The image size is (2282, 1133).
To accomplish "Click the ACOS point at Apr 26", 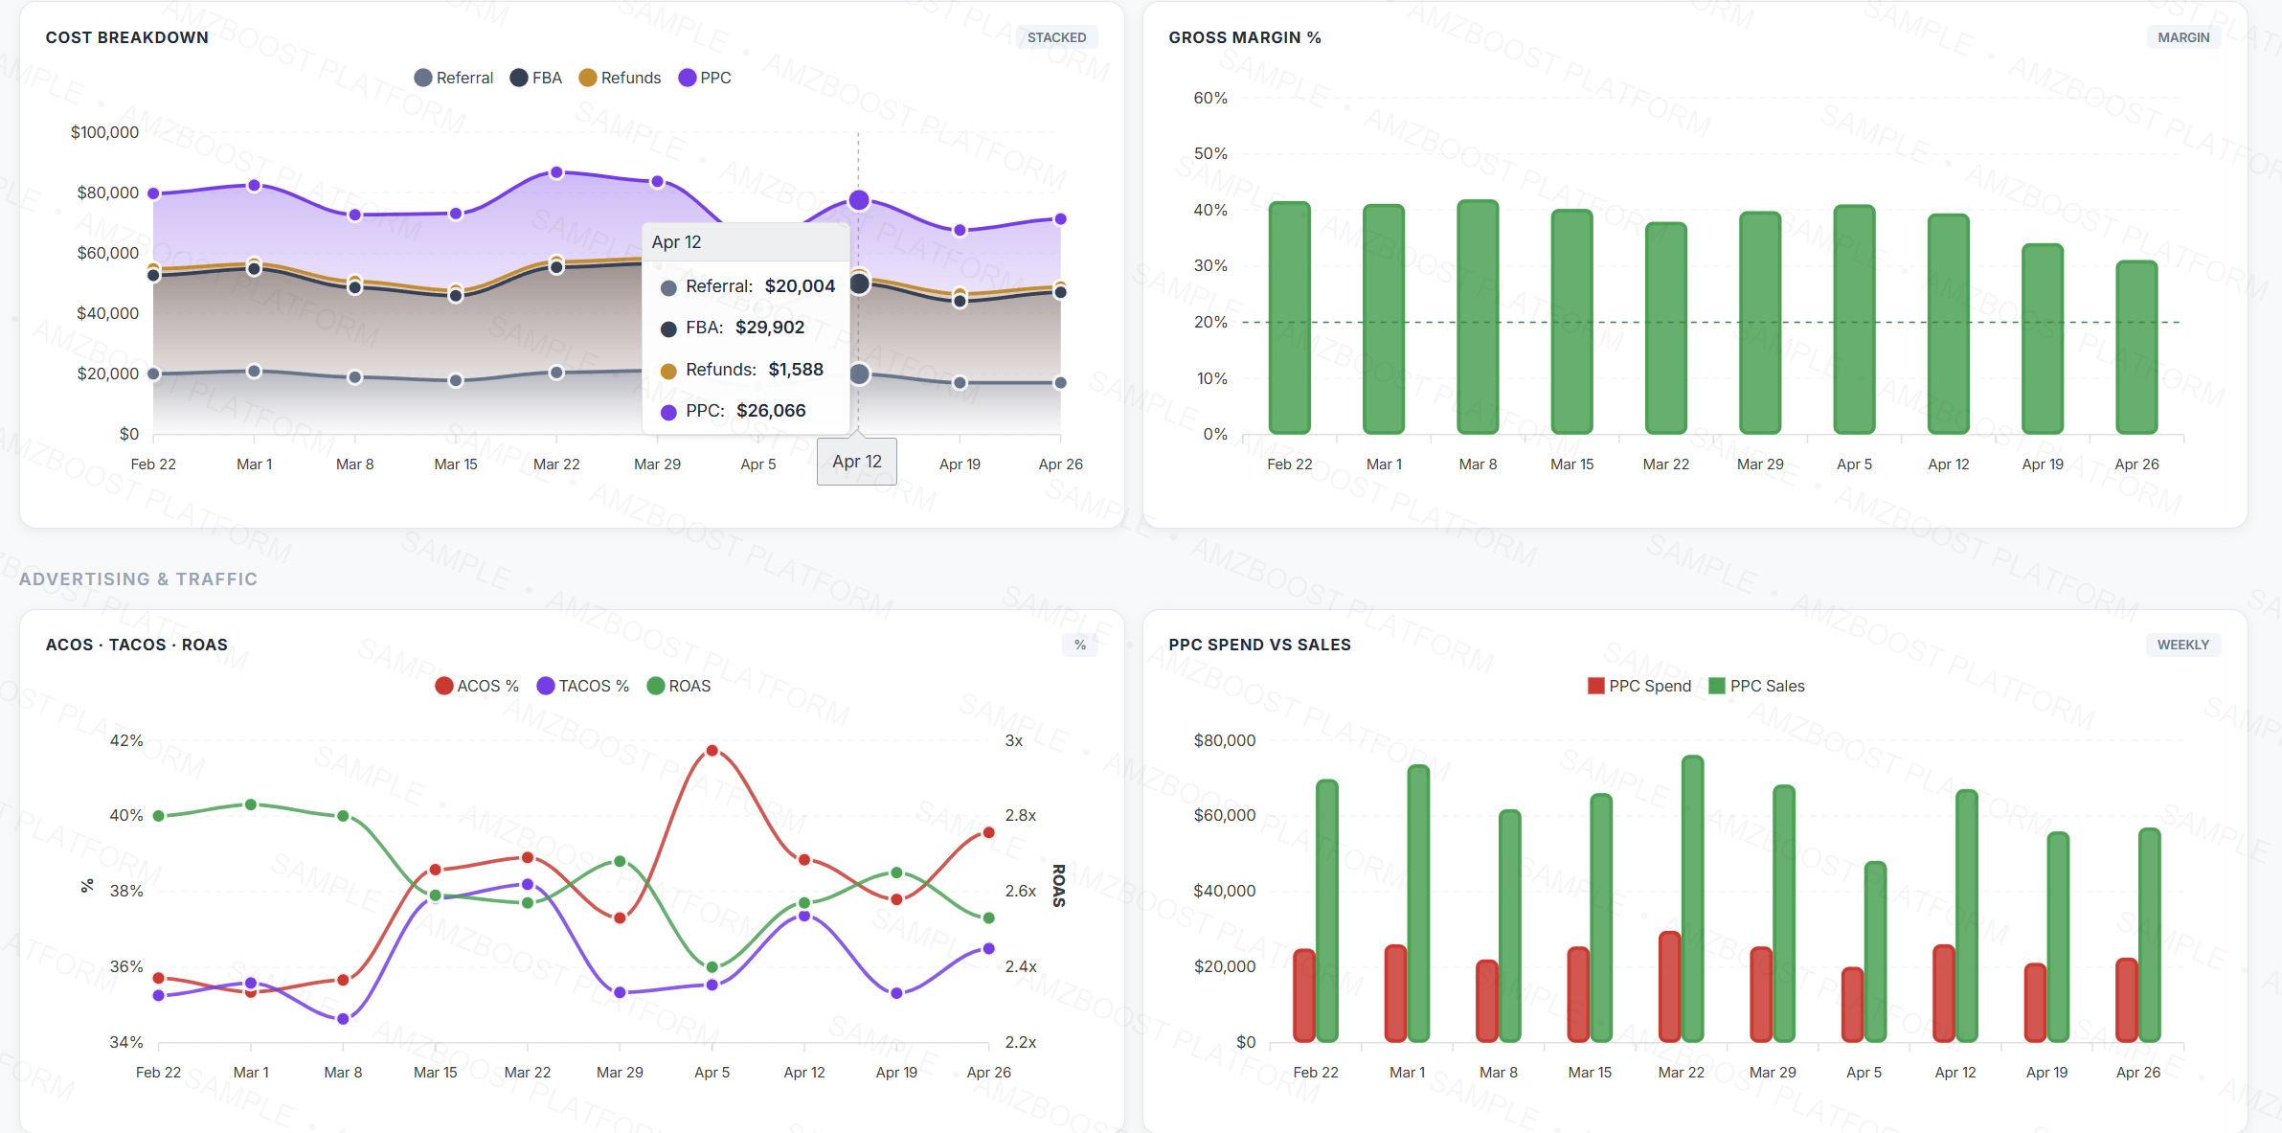I will click(x=989, y=832).
